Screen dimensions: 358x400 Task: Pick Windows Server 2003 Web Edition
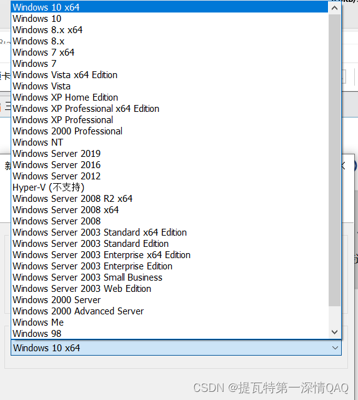pos(169,288)
